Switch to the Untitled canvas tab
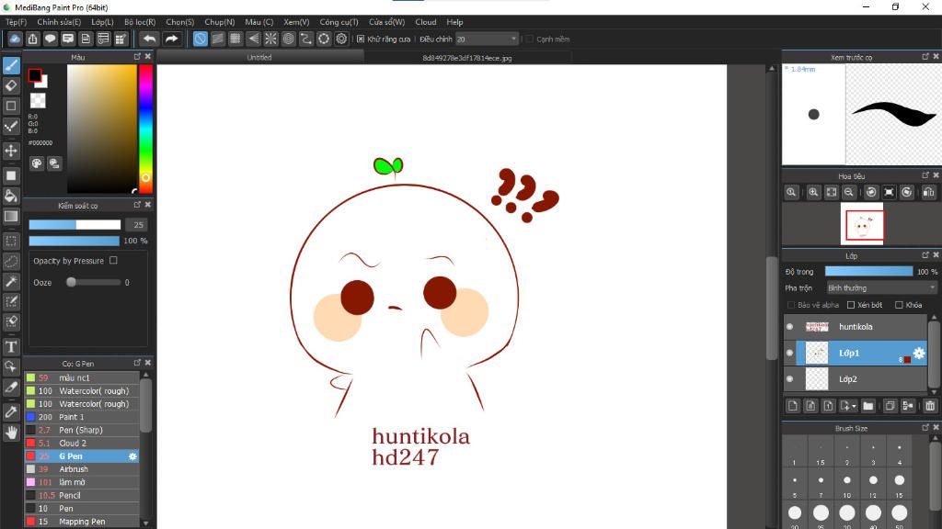The width and height of the screenshot is (942, 529). [x=259, y=58]
